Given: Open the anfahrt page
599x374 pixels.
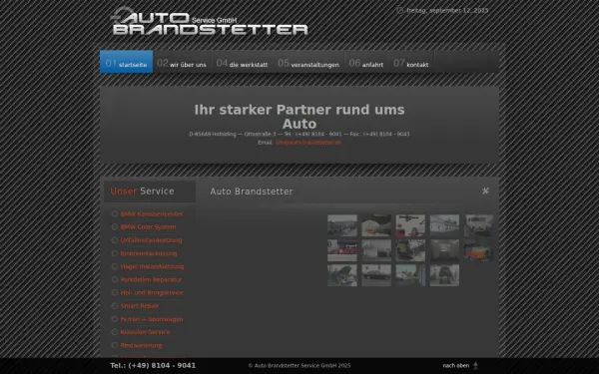Looking at the screenshot, I should coord(366,62).
